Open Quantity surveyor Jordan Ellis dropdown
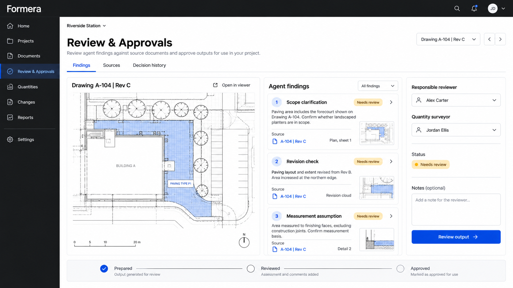Image resolution: width=513 pixels, height=288 pixels. (x=456, y=130)
